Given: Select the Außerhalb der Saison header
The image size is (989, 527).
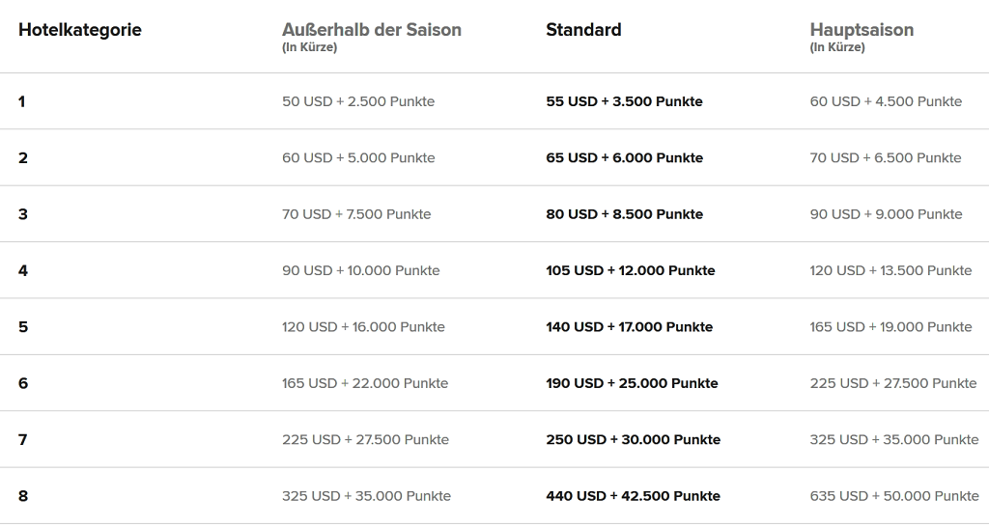Looking at the screenshot, I should (372, 30).
